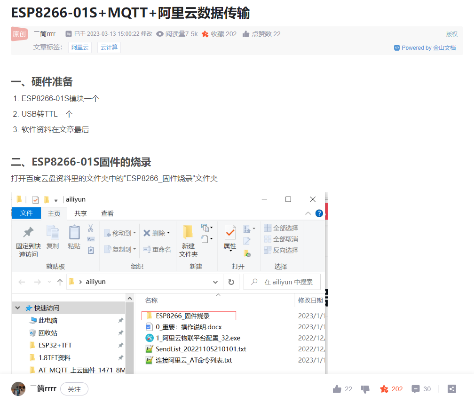This screenshot has width=474, height=403.
Task: Click the 粘贴 paste clipboard icon
Action: pos(74,232)
